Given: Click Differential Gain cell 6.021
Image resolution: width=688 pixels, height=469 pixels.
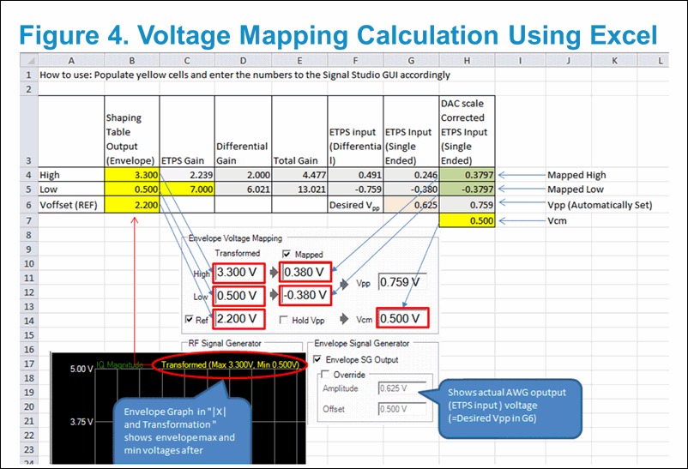Looking at the screenshot, I should [243, 189].
